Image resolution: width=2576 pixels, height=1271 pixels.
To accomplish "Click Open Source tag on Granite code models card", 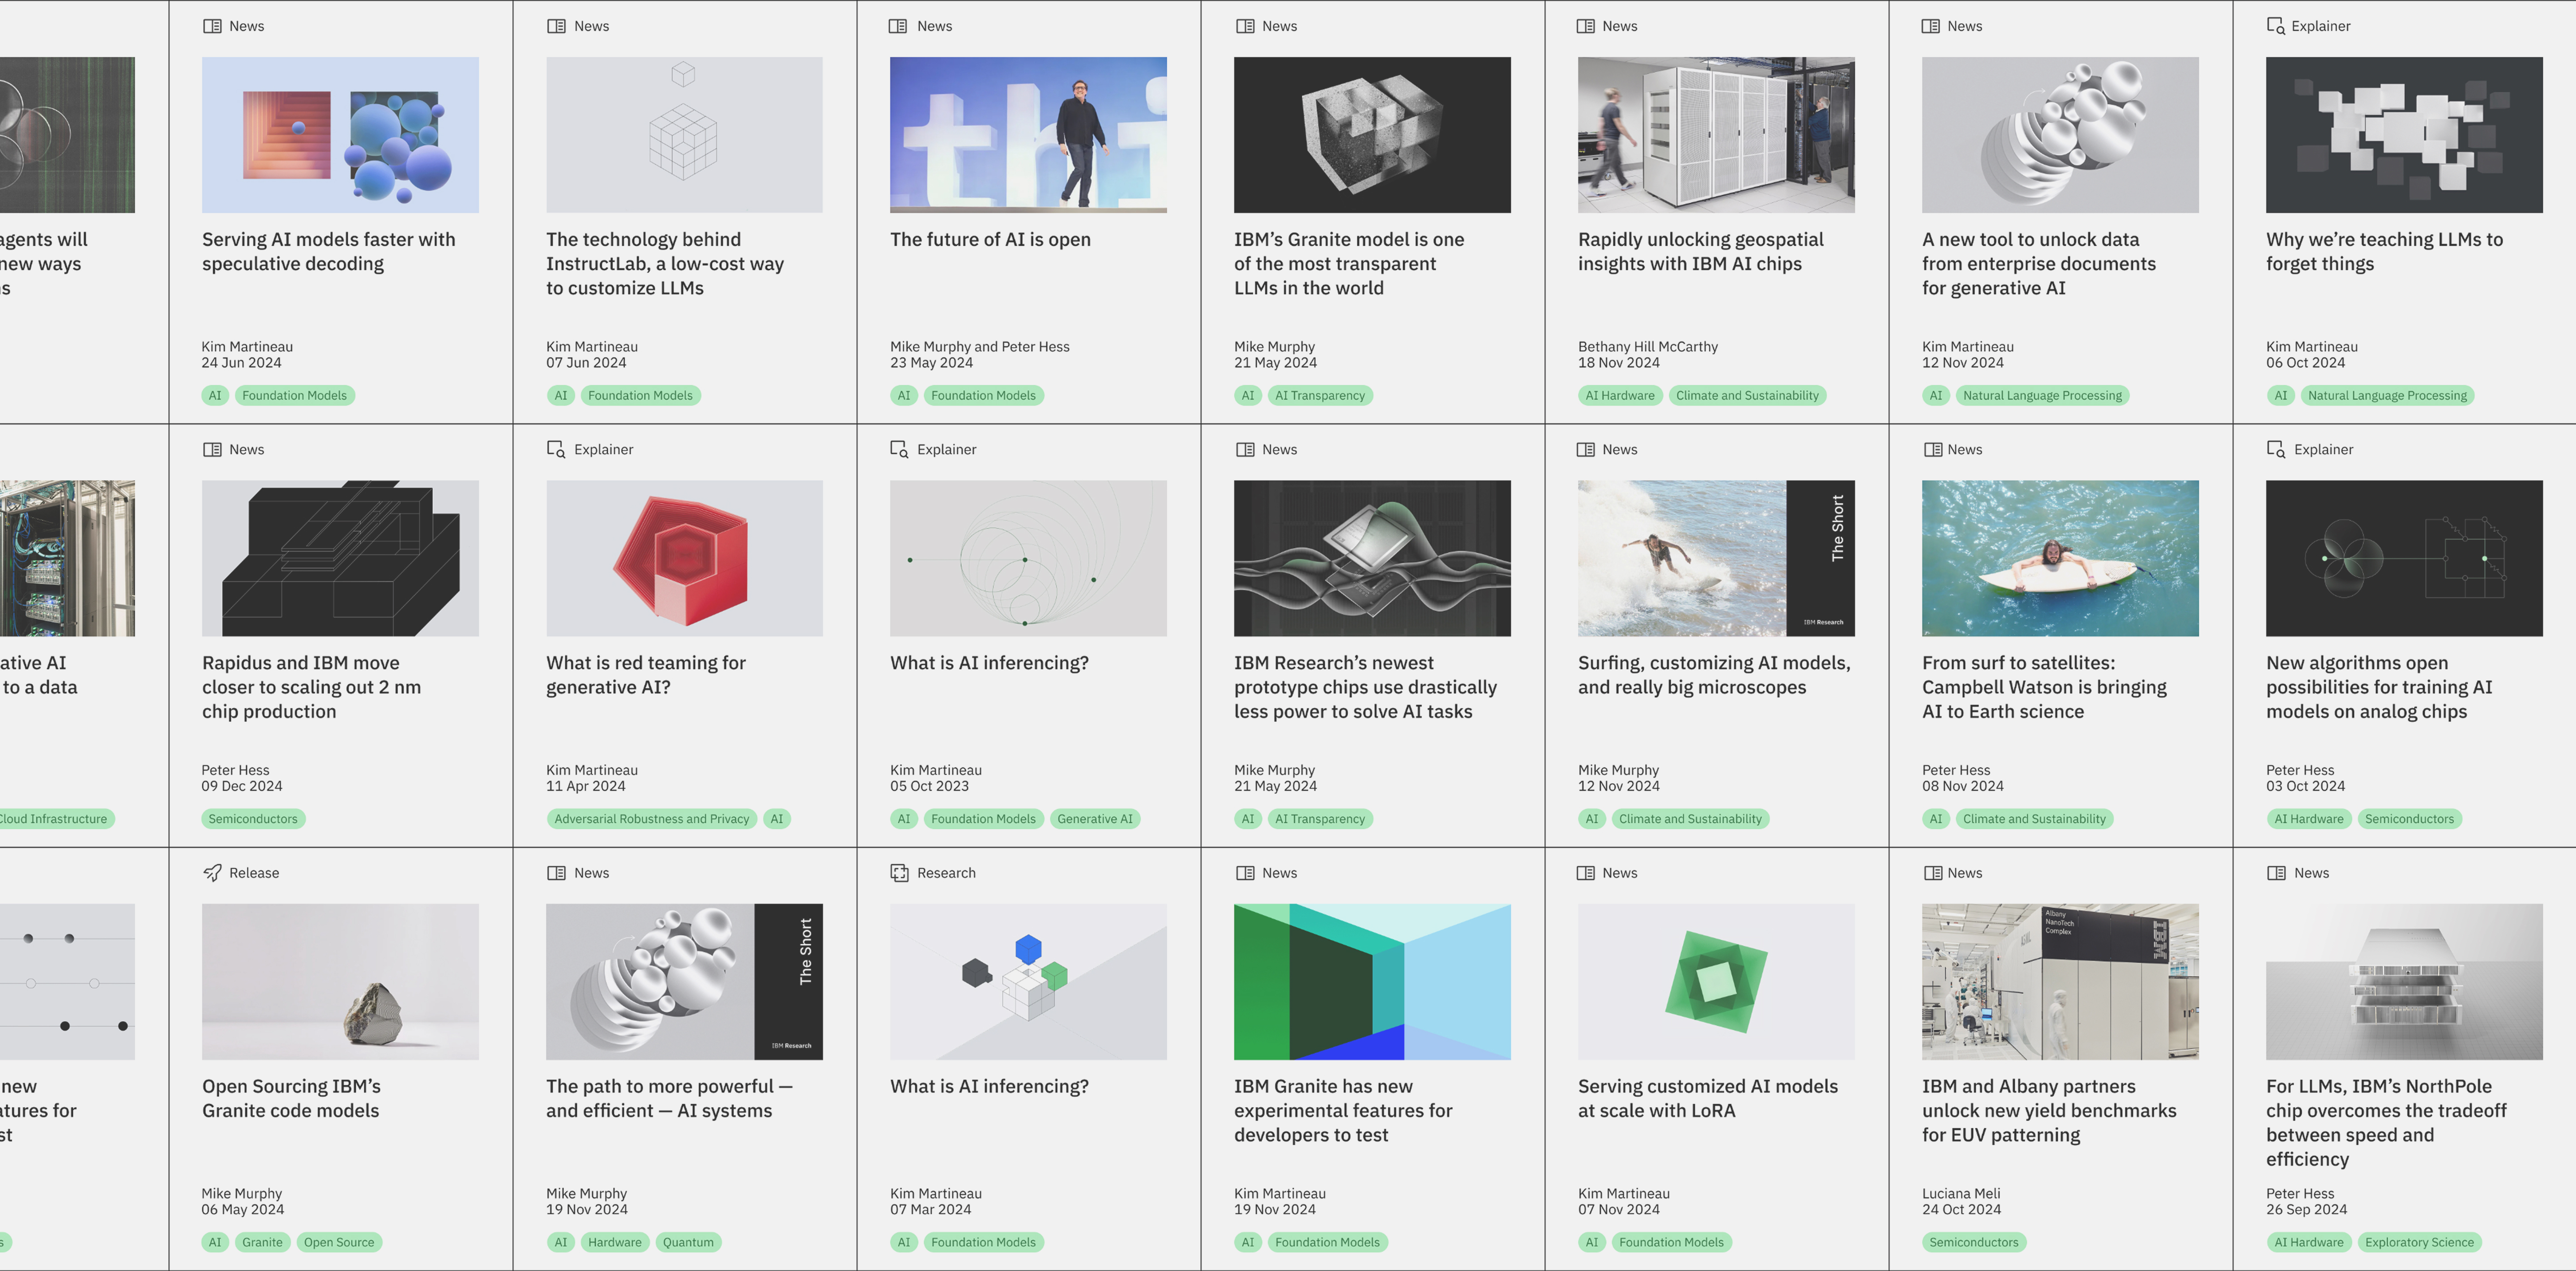I will 339,1242.
